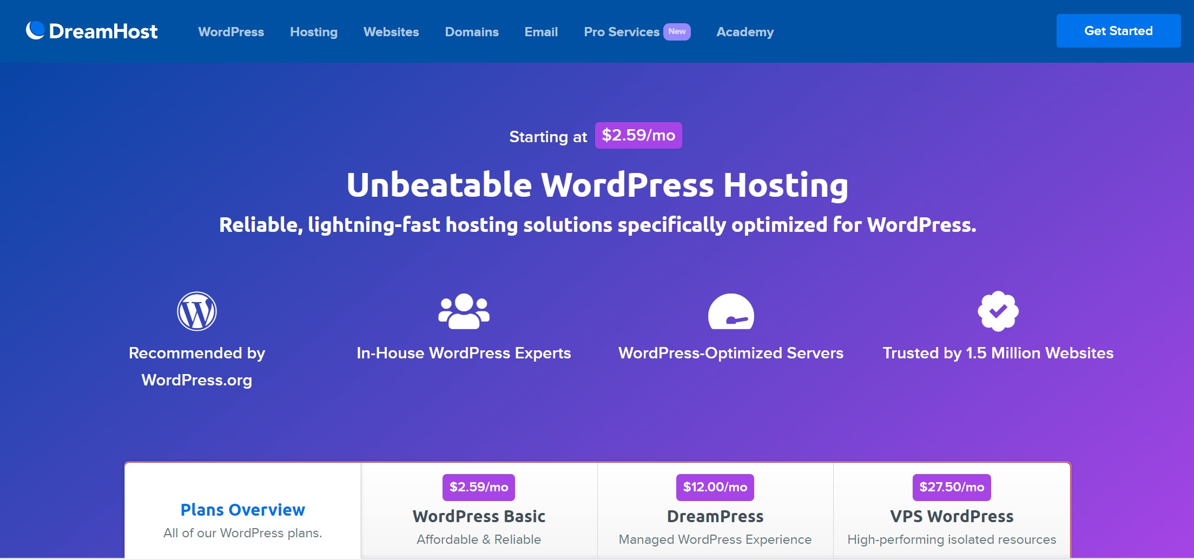Click the Unbeatable WordPress Hosting heading
Image resolution: width=1194 pixels, height=560 pixels.
(597, 185)
